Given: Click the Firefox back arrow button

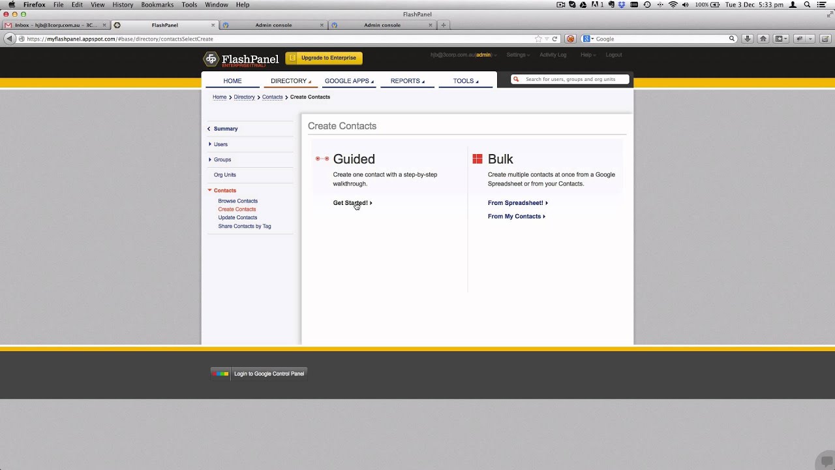Looking at the screenshot, I should (9, 39).
